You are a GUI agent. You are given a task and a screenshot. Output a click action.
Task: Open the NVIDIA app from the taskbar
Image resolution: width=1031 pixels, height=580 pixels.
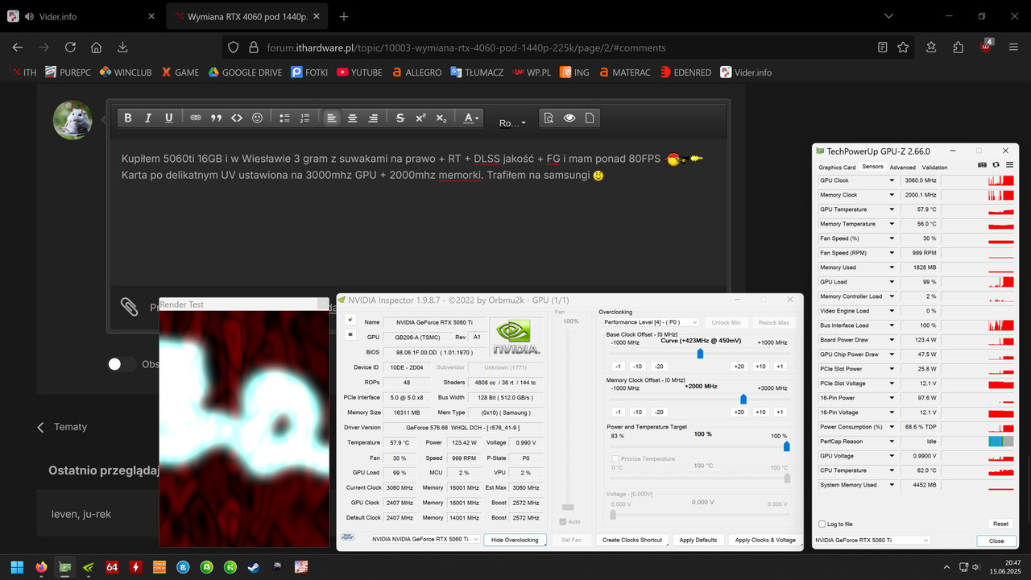(89, 567)
